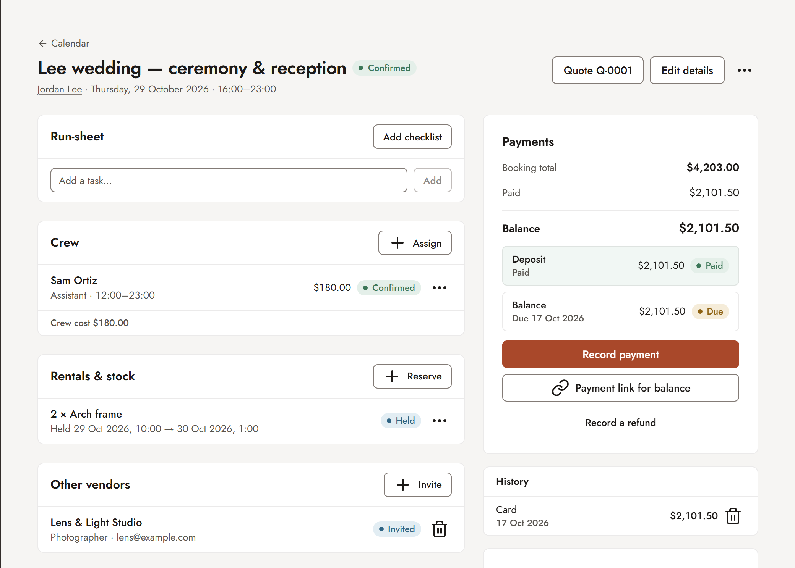Screen dimensions: 795x568
Task: Click the $180.00 Sam Ortiz rate
Action: (332, 288)
